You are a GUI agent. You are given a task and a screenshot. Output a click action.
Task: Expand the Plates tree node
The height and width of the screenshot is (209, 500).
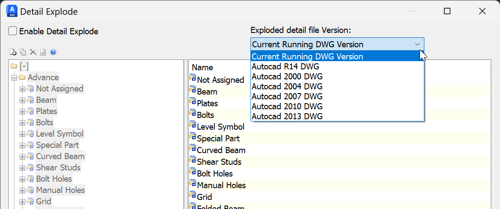coord(22,111)
